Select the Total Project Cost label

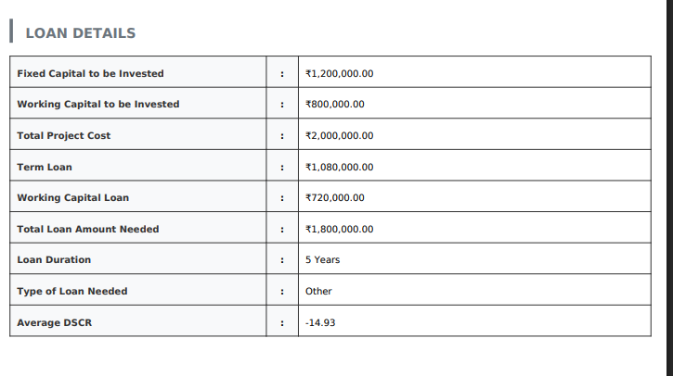[63, 136]
